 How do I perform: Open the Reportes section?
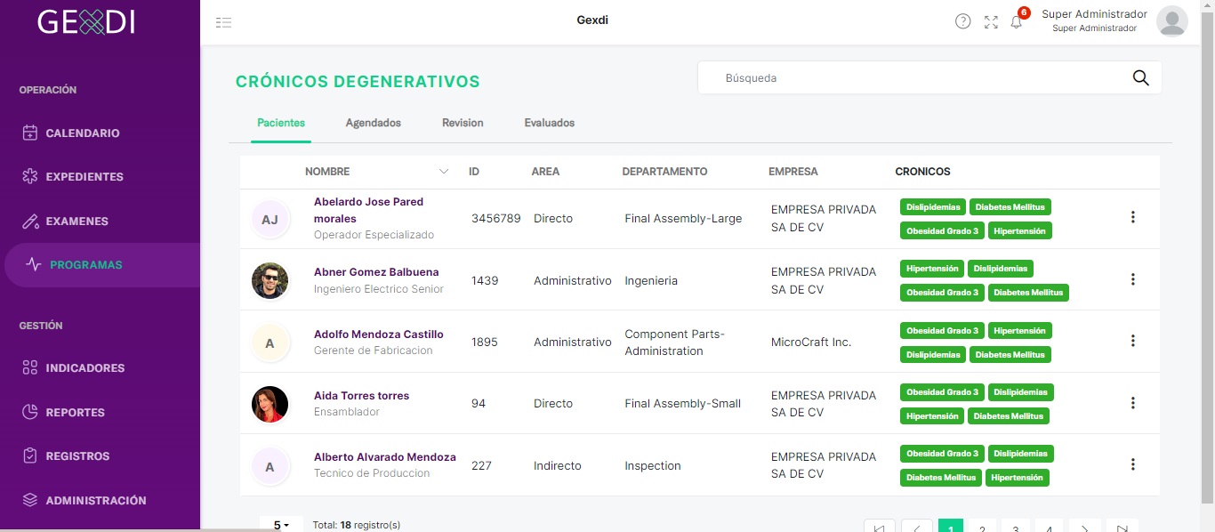pos(63,413)
